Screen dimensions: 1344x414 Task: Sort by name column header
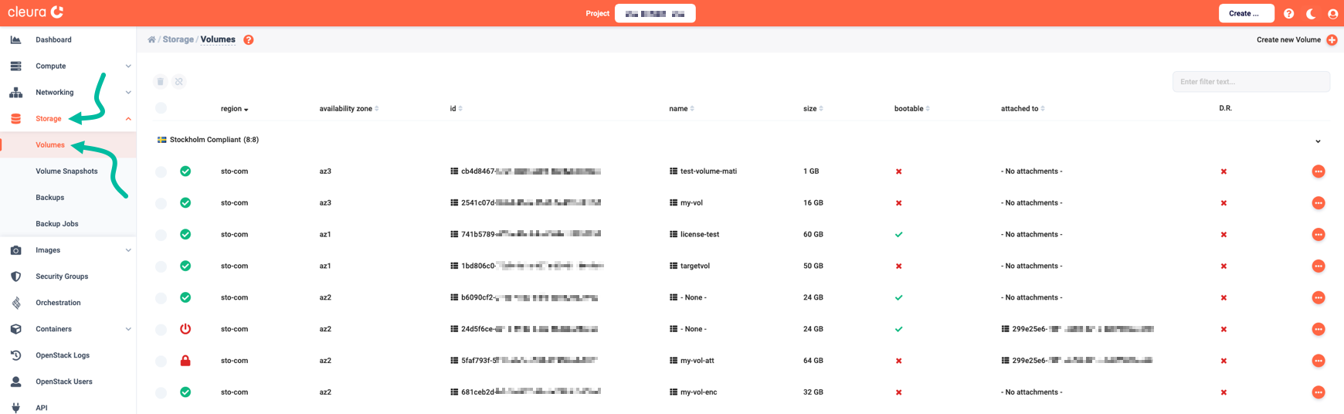681,109
